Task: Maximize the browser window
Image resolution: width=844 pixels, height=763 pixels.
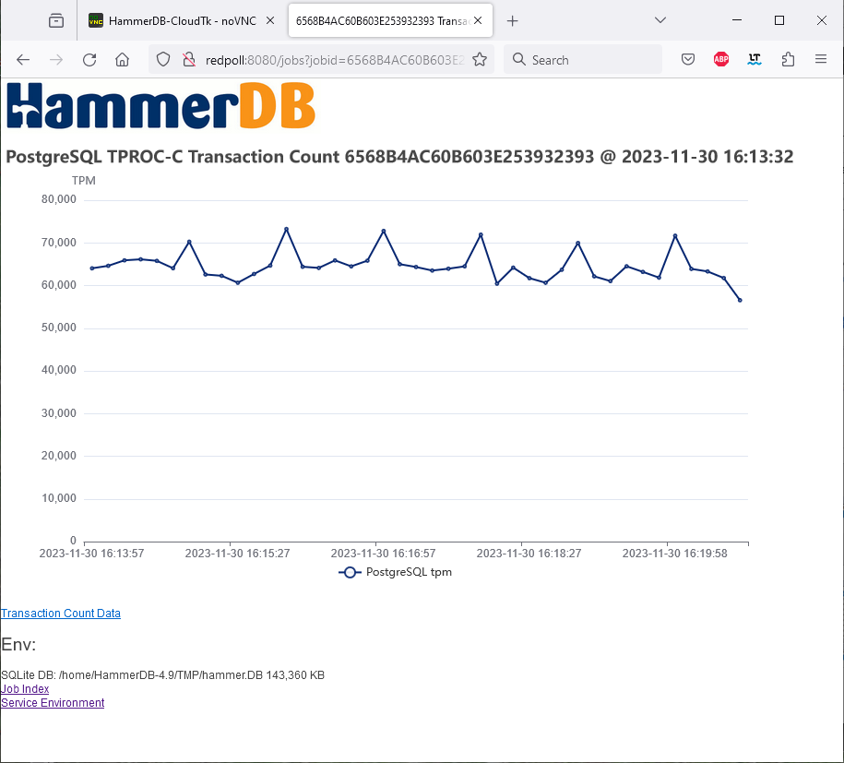Action: (x=779, y=20)
